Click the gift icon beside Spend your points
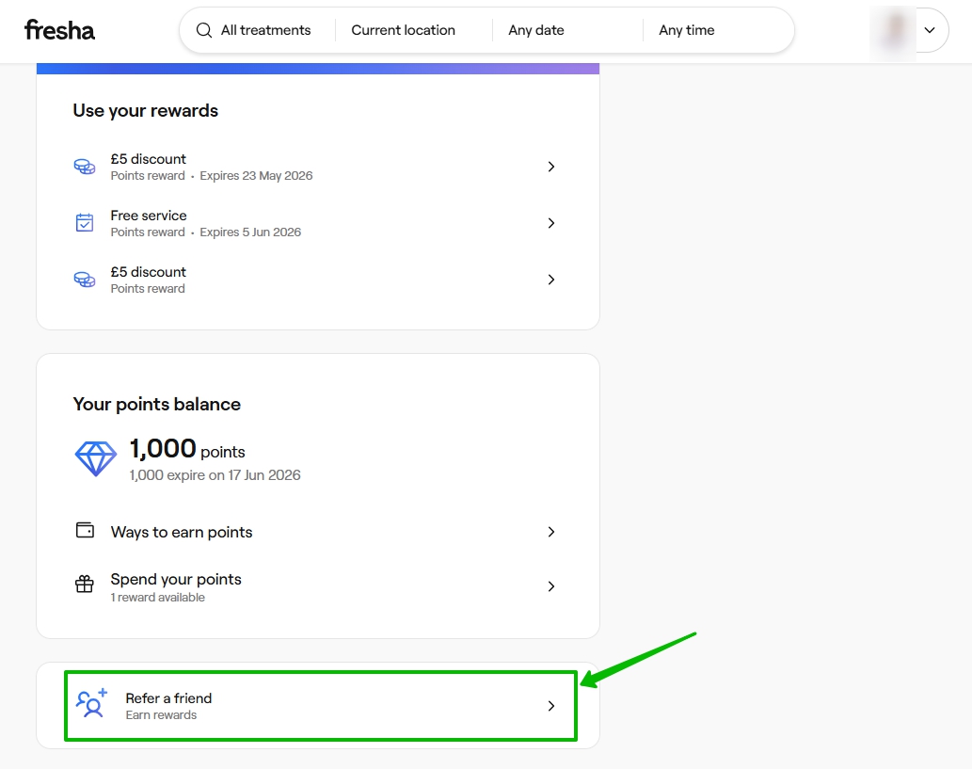This screenshot has height=769, width=972. (x=85, y=585)
